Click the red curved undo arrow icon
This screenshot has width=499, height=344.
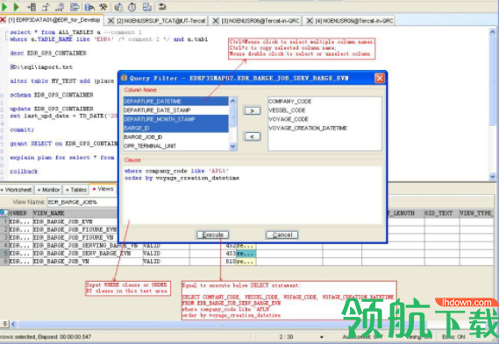point(162,7)
